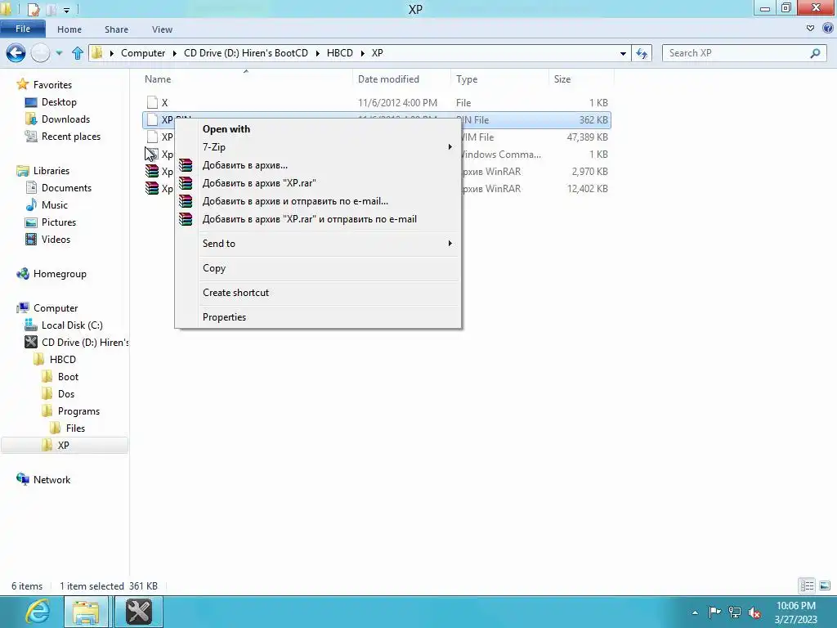Open the Home ribbon tab

(x=69, y=29)
